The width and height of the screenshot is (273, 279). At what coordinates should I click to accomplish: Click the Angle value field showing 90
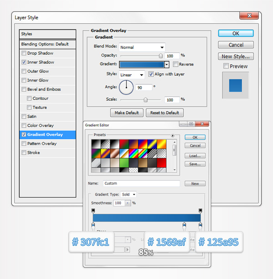(x=144, y=88)
